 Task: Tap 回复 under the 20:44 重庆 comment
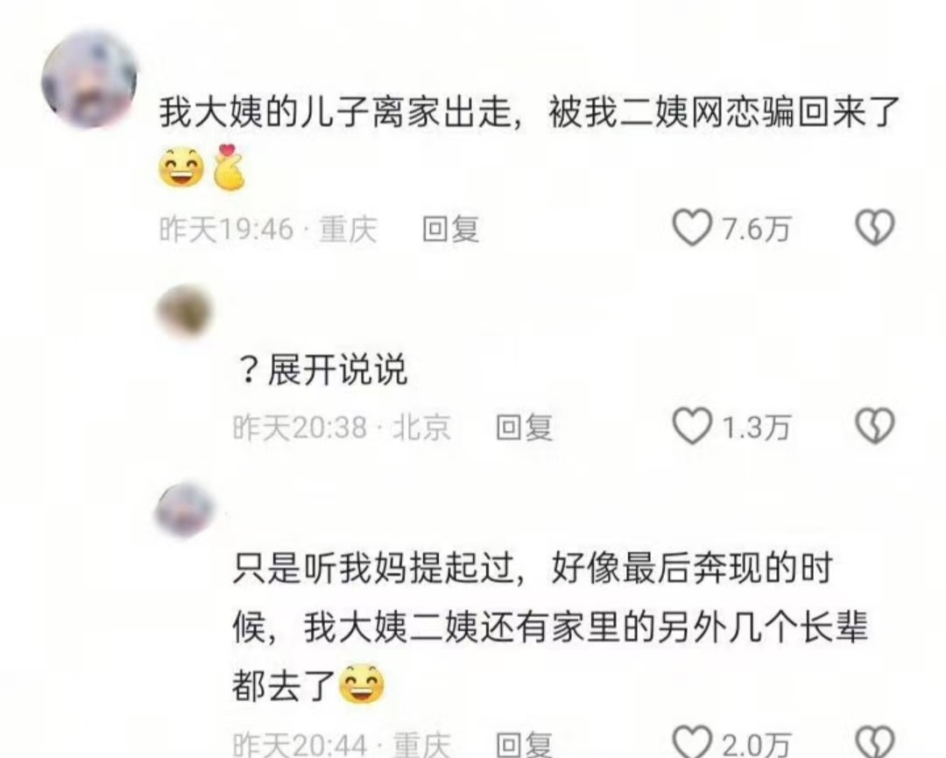click(x=524, y=745)
